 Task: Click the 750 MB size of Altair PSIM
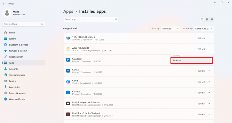pyautogui.click(x=201, y=49)
